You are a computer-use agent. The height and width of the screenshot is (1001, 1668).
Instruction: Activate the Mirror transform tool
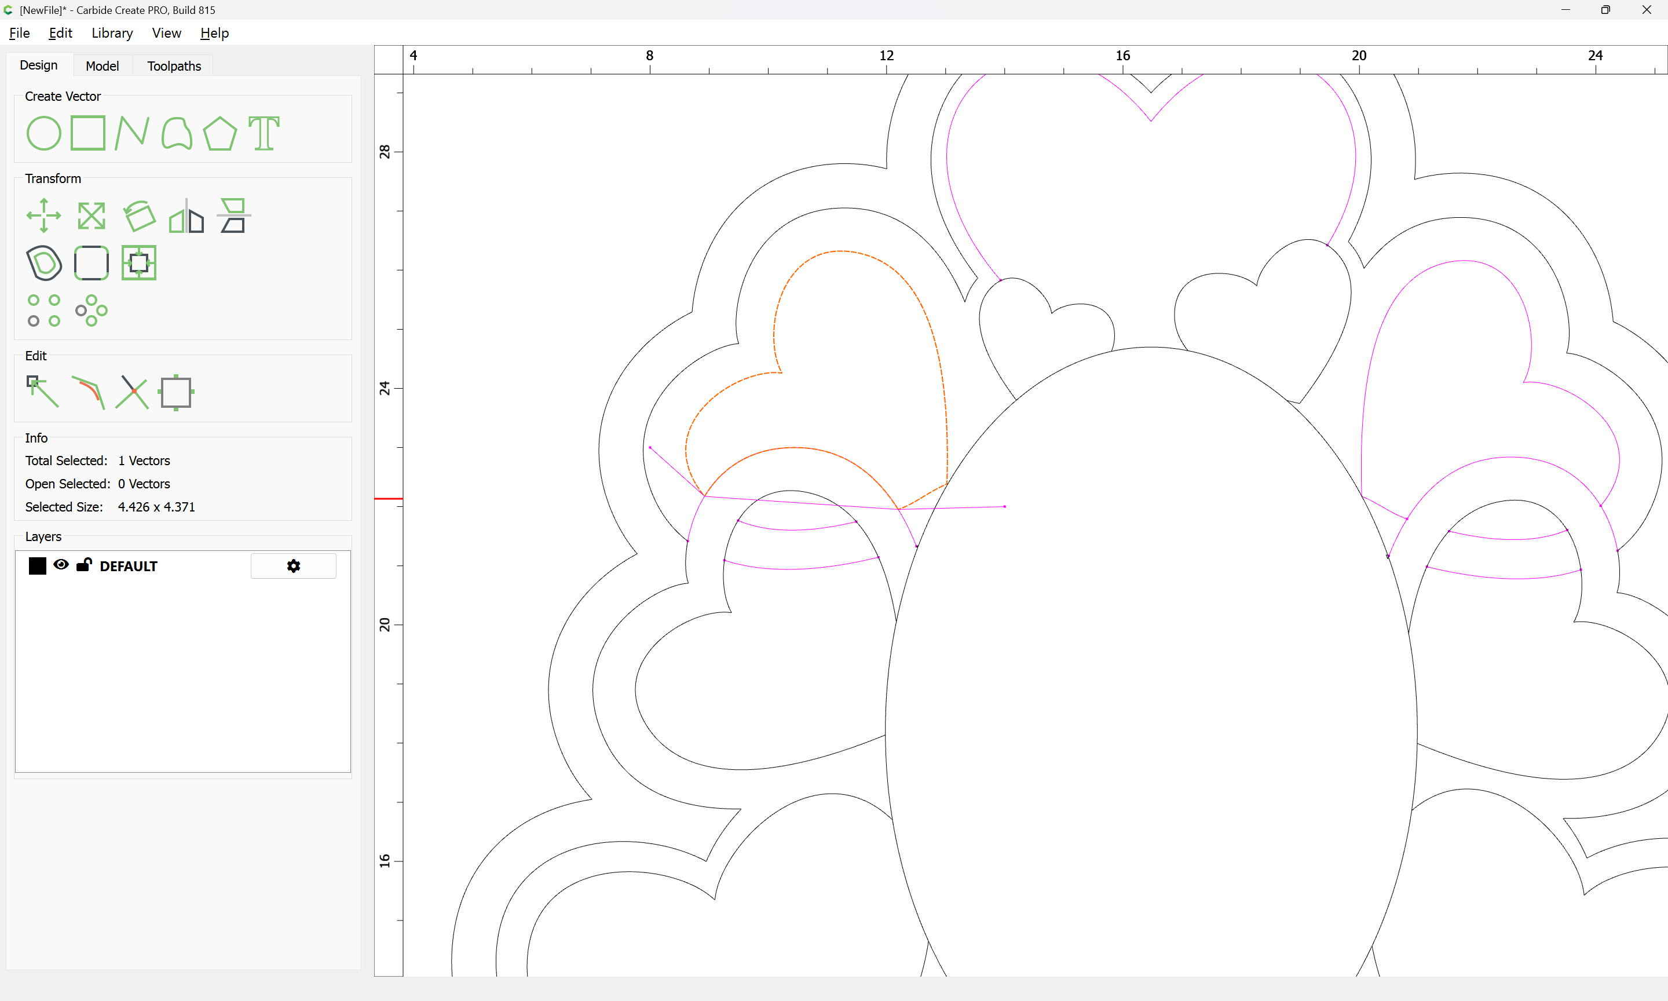(x=186, y=216)
